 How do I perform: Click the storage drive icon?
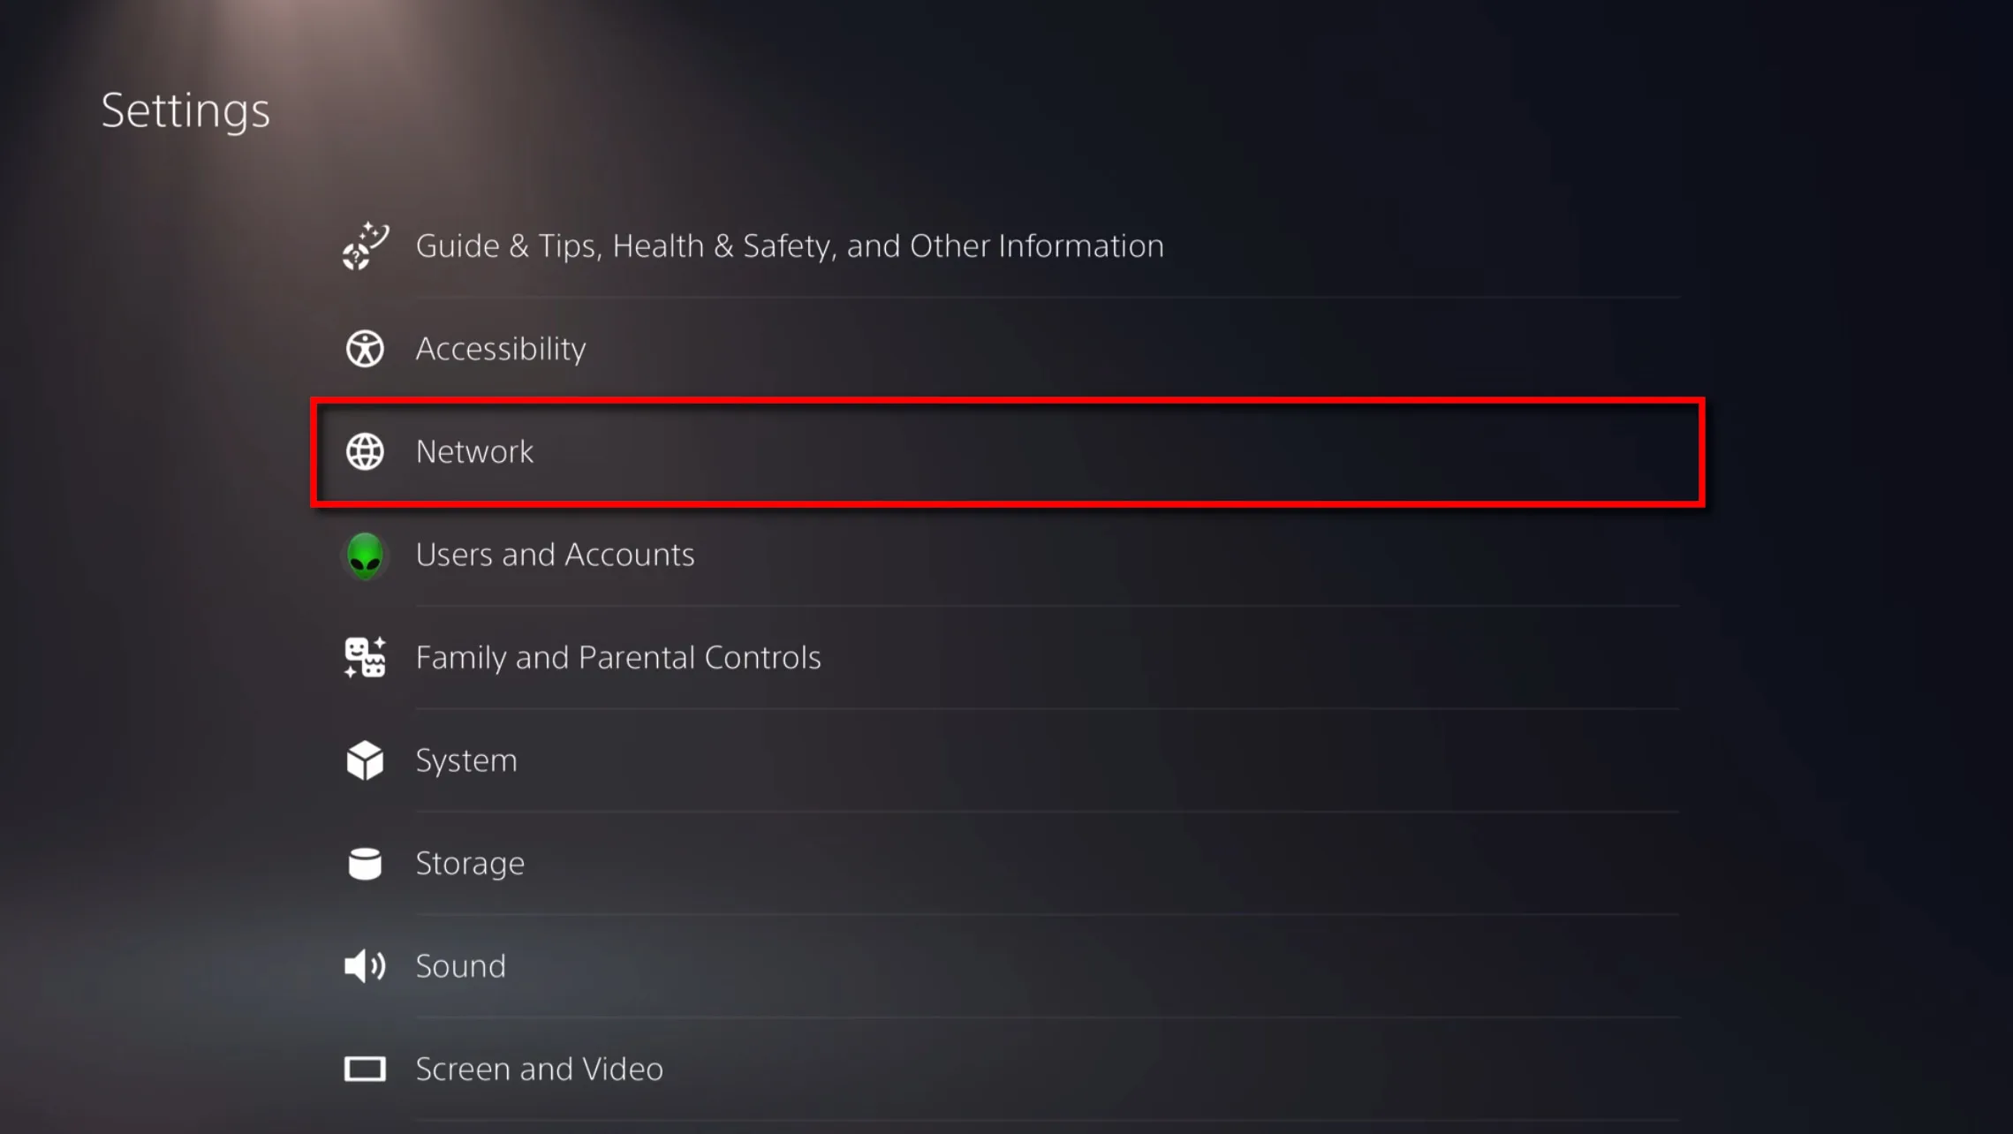pyautogui.click(x=363, y=863)
